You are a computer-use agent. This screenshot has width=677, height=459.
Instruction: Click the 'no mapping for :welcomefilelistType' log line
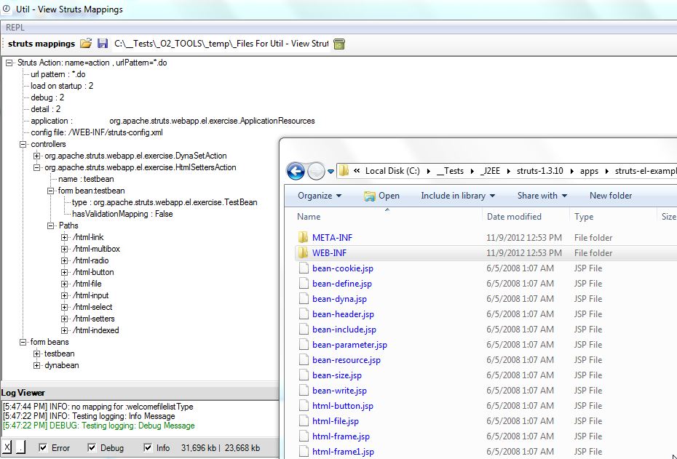98,407
